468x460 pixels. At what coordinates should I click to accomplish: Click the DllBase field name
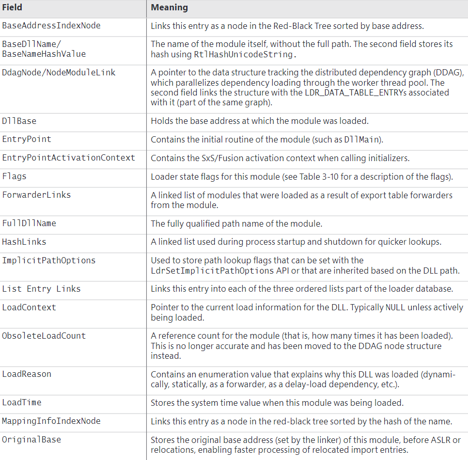19,121
